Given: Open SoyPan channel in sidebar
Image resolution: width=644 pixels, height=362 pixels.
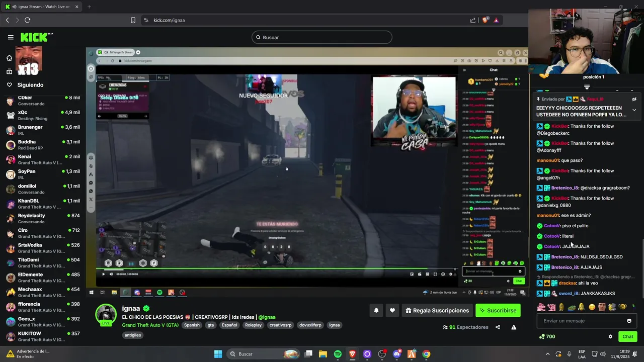Looking at the screenshot, I should (x=42, y=174).
